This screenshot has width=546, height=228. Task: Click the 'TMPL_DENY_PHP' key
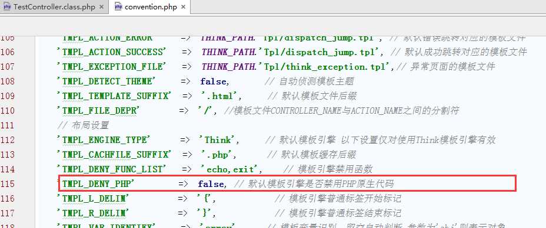tap(96, 184)
